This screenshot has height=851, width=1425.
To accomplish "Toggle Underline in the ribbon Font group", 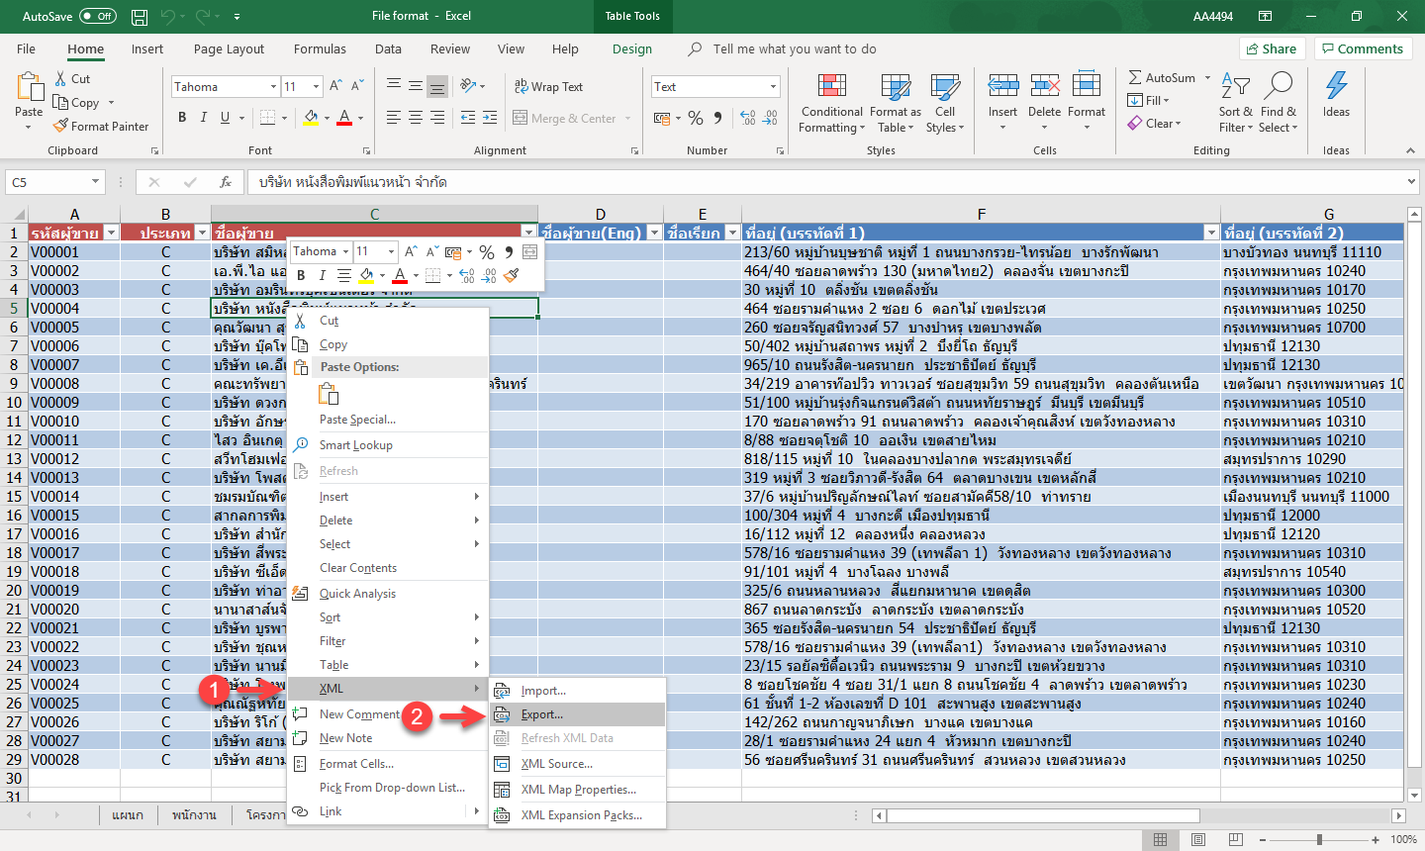I will tap(226, 118).
